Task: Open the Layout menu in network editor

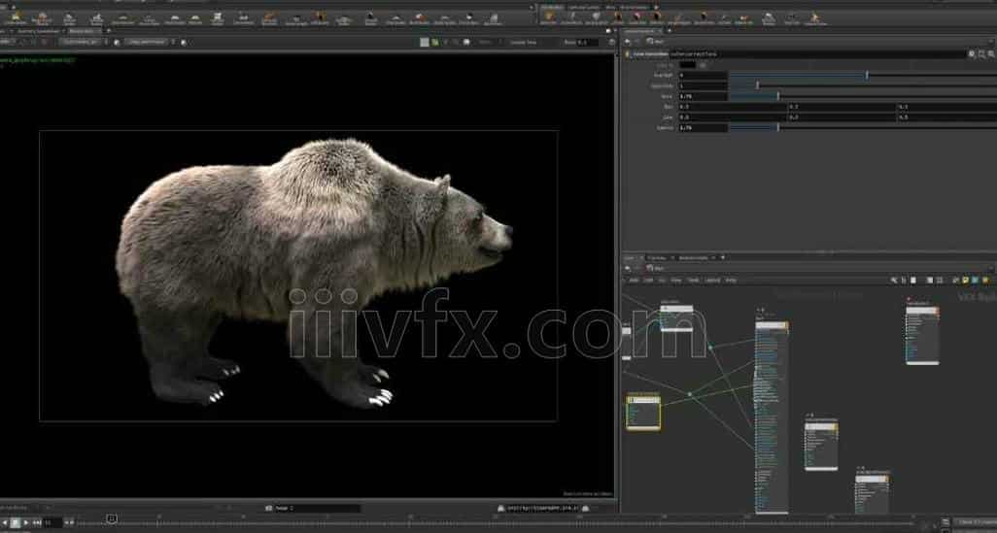Action: click(x=712, y=281)
